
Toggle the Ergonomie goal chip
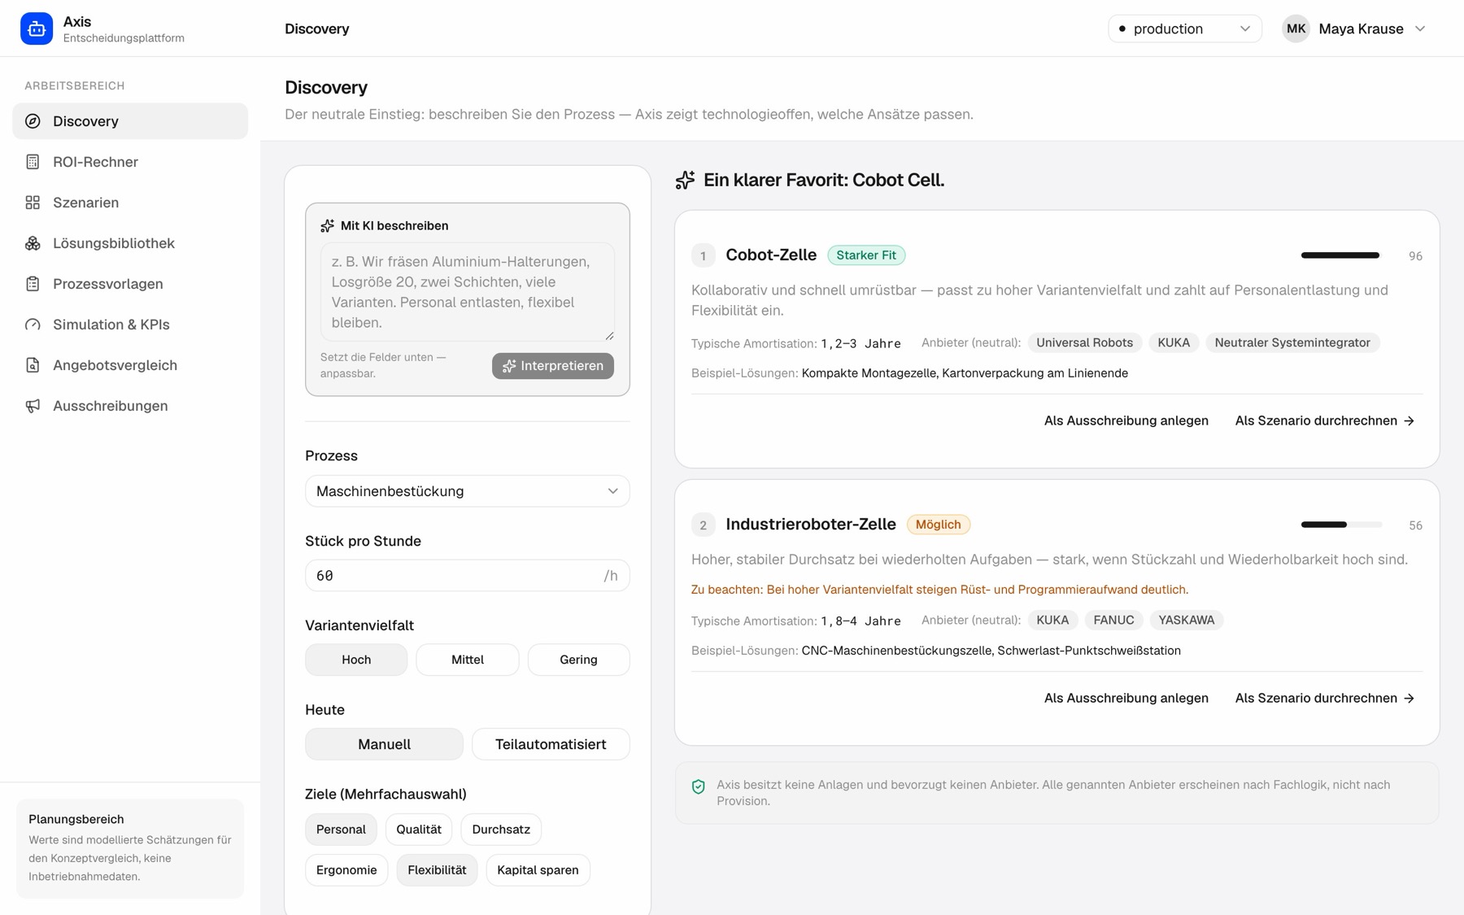346,870
